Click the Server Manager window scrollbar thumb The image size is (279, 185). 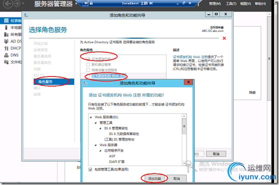click(269, 58)
